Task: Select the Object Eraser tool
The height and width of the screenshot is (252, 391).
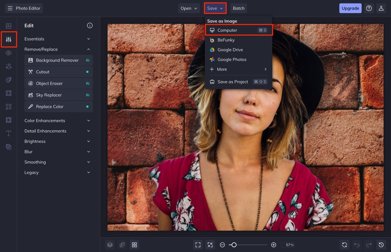Action: click(x=58, y=84)
